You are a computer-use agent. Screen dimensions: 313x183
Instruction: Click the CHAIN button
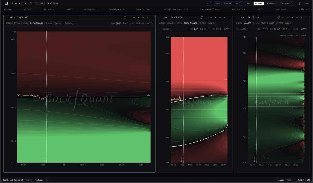217,3
